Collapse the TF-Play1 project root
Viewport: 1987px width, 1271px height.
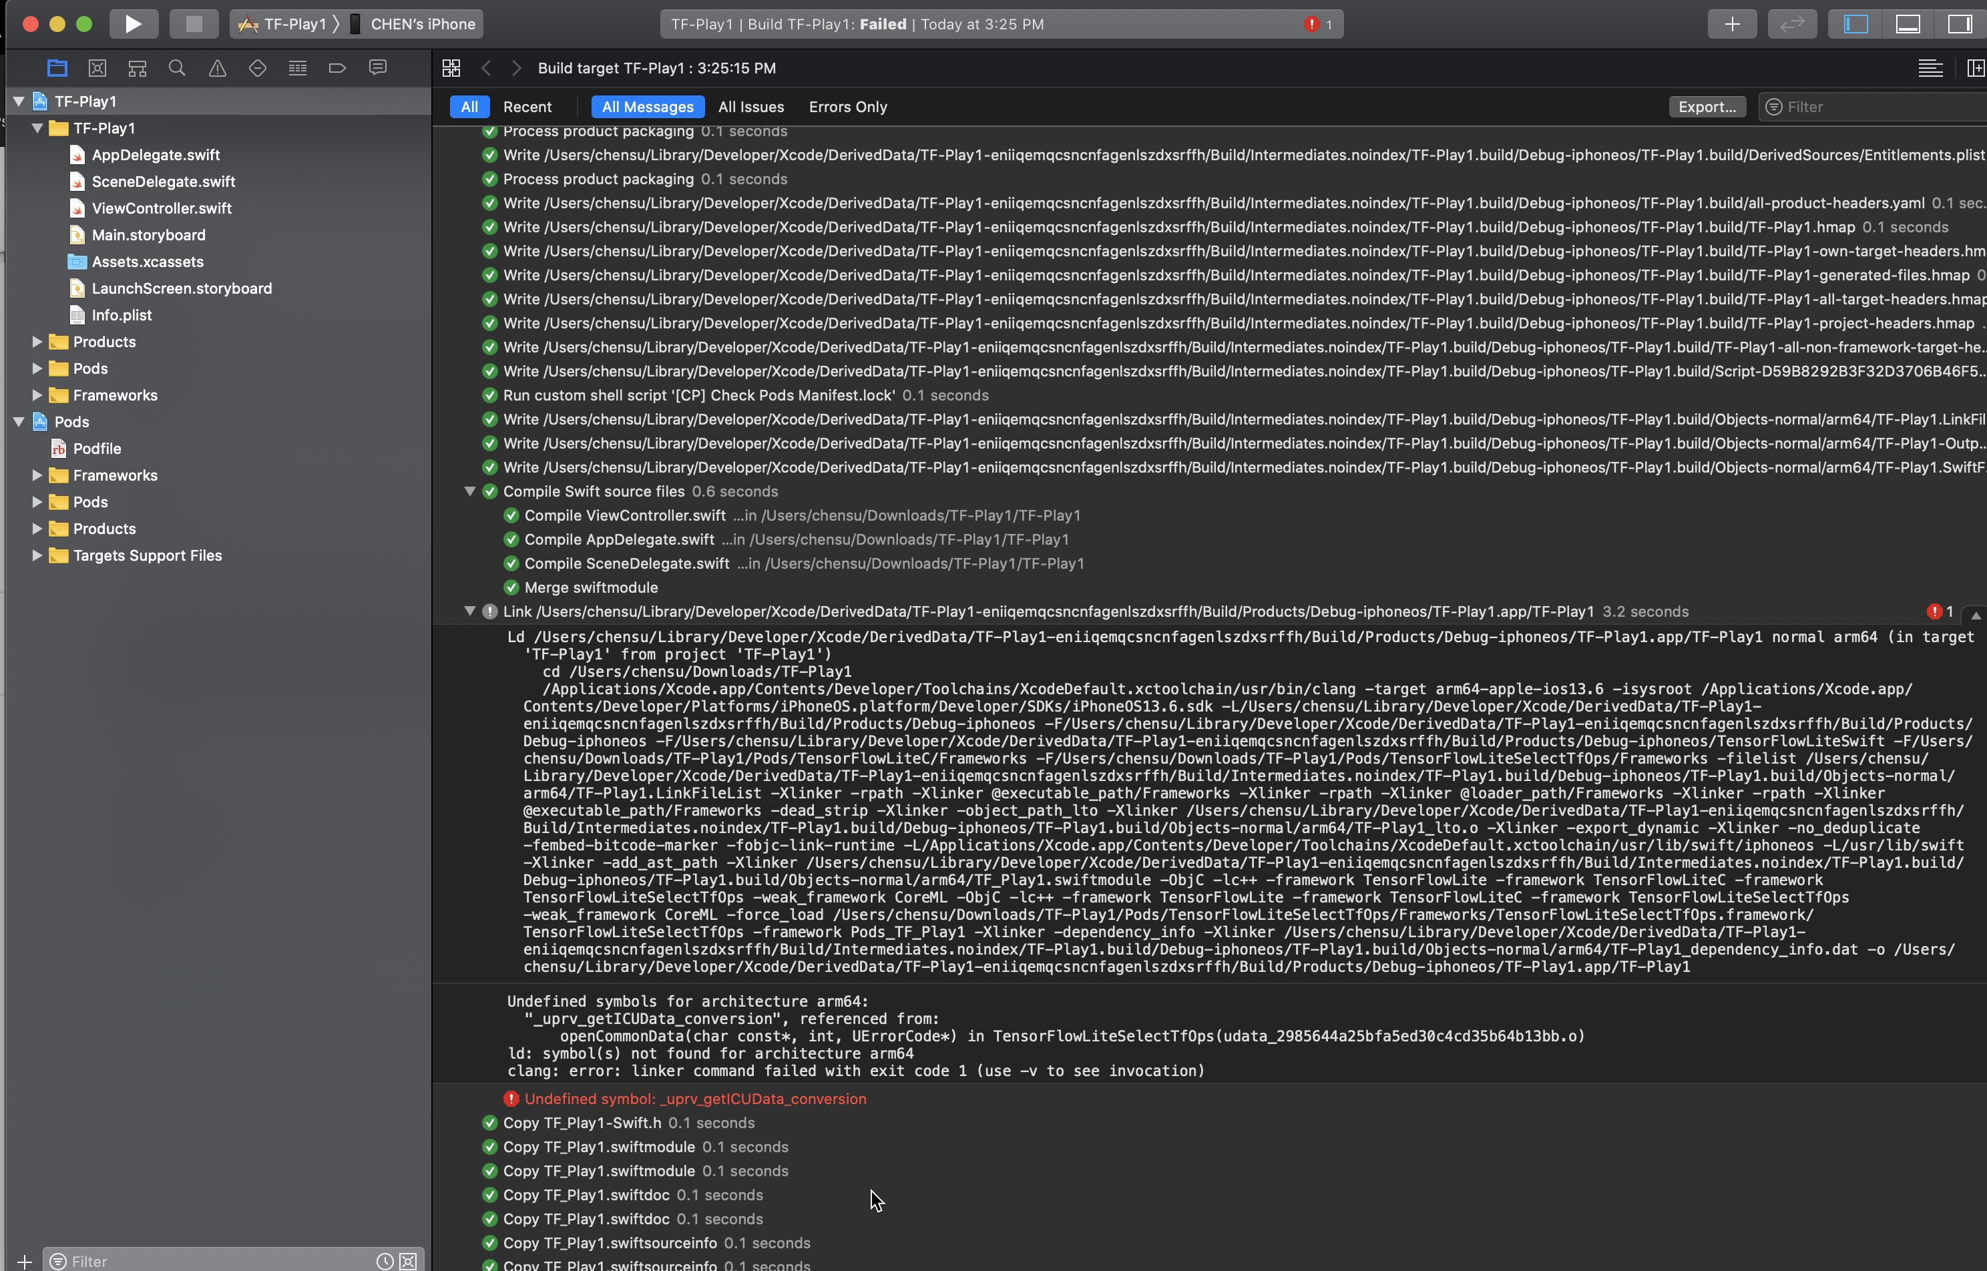(18, 101)
